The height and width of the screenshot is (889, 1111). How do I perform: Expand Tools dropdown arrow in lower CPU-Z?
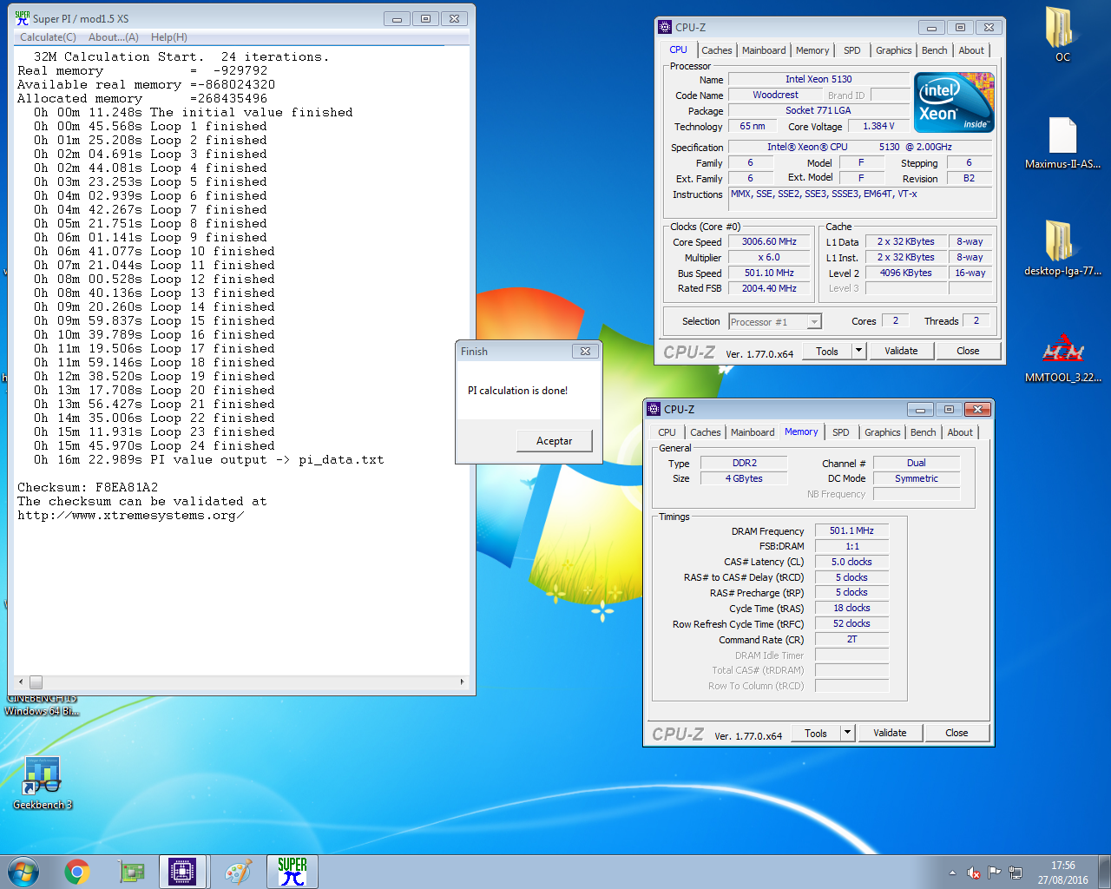(848, 733)
